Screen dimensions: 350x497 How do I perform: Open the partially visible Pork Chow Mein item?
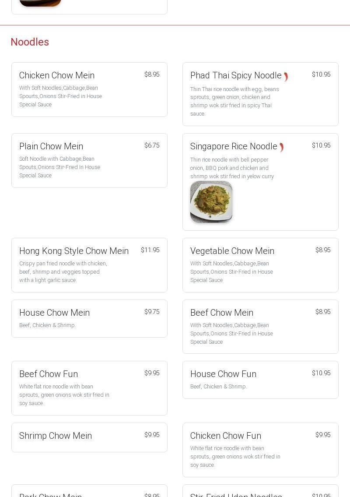click(x=89, y=491)
